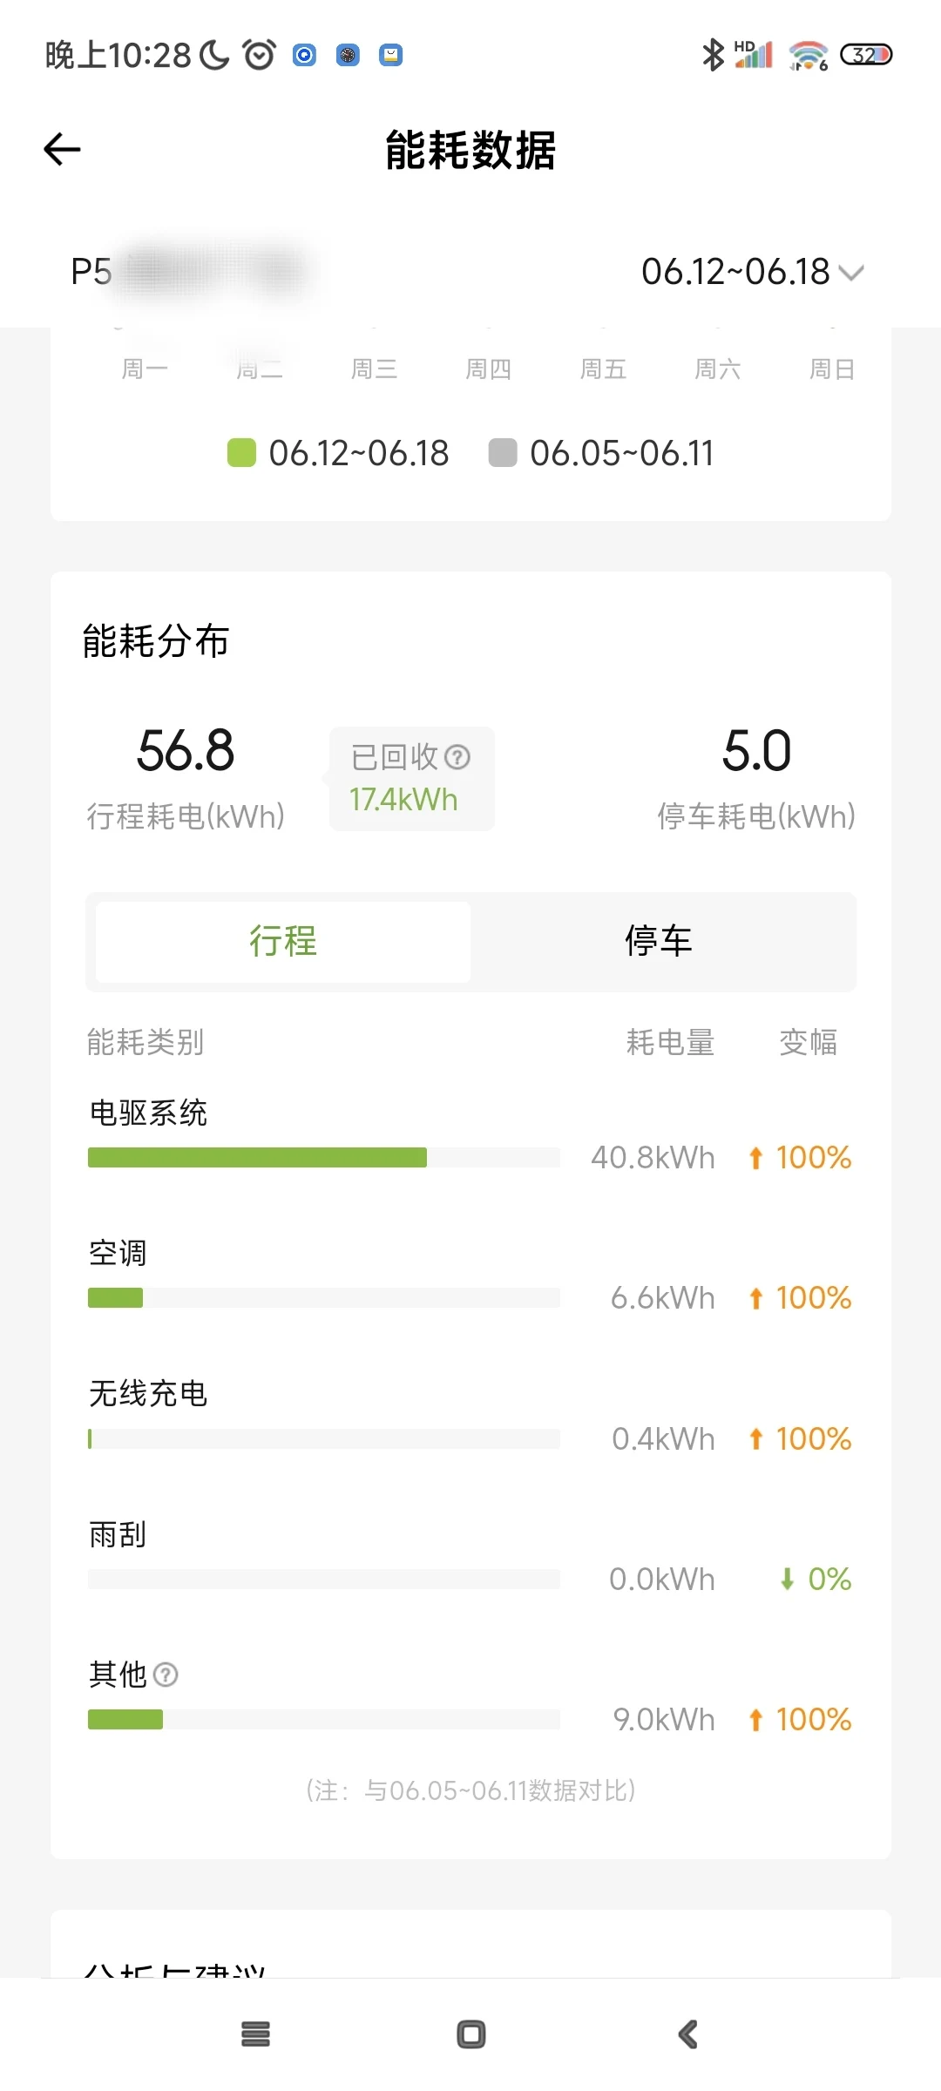941x2091 pixels.
Task: Tap the back arrow in header
Action: (62, 149)
